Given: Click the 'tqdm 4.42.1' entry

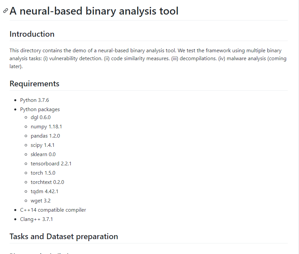Looking at the screenshot, I should coord(44,191).
